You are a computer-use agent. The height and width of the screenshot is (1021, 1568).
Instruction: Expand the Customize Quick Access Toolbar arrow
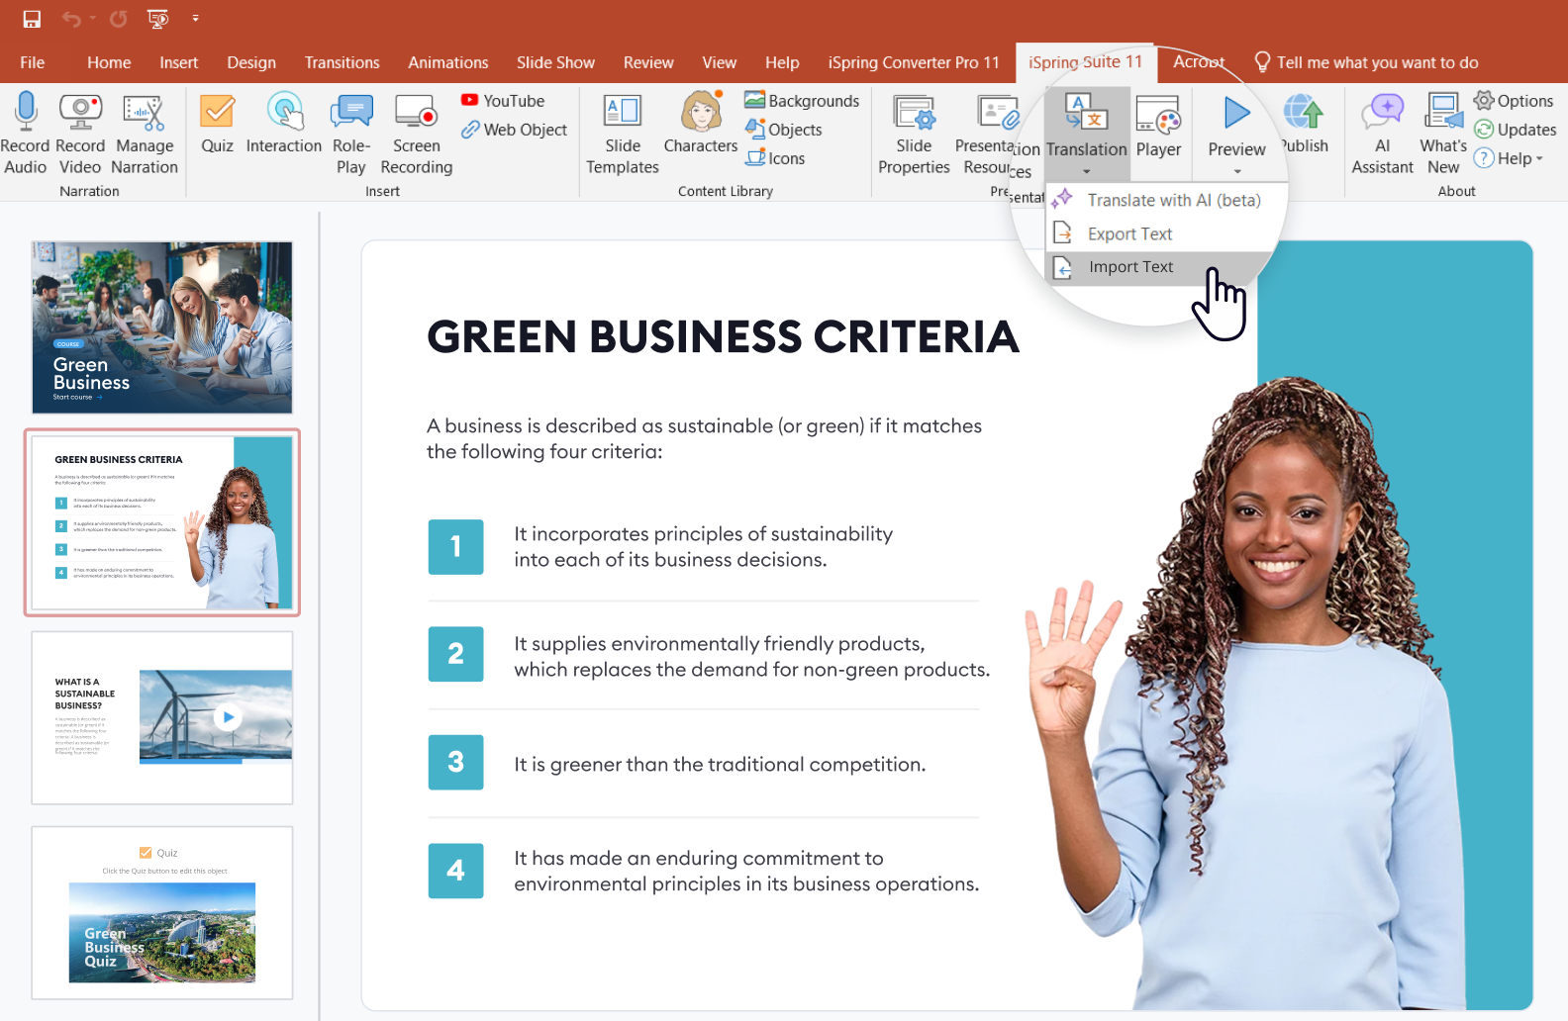point(195,19)
